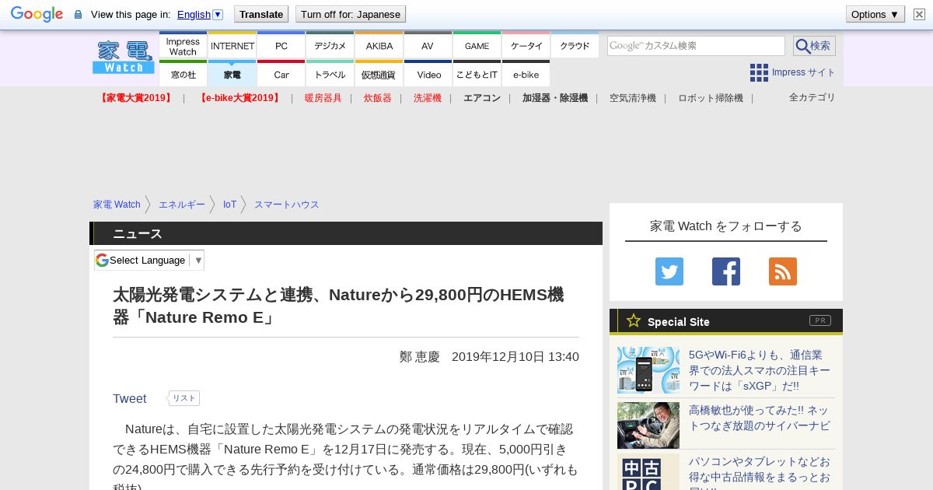The image size is (933, 490).
Task: Click the RSS feed icon
Action: click(783, 271)
